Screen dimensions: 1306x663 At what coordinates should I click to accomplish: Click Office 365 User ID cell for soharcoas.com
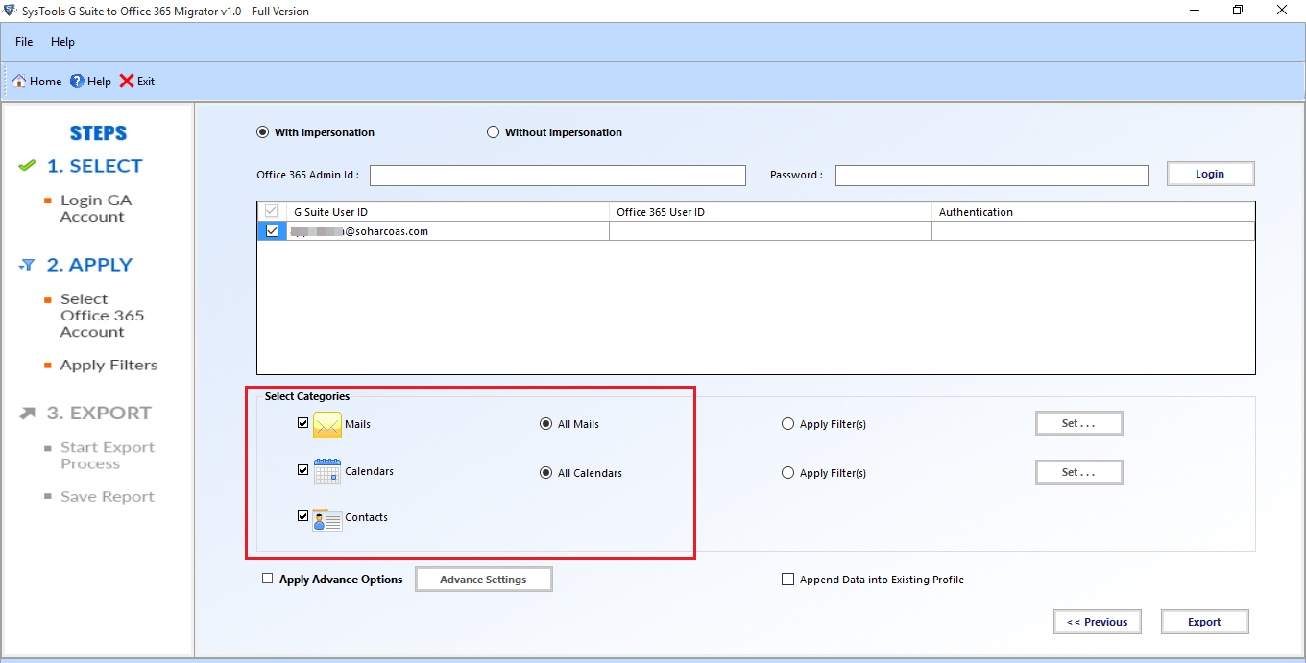tap(770, 231)
